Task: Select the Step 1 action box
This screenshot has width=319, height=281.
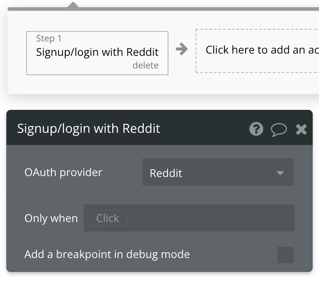Action: click(97, 53)
